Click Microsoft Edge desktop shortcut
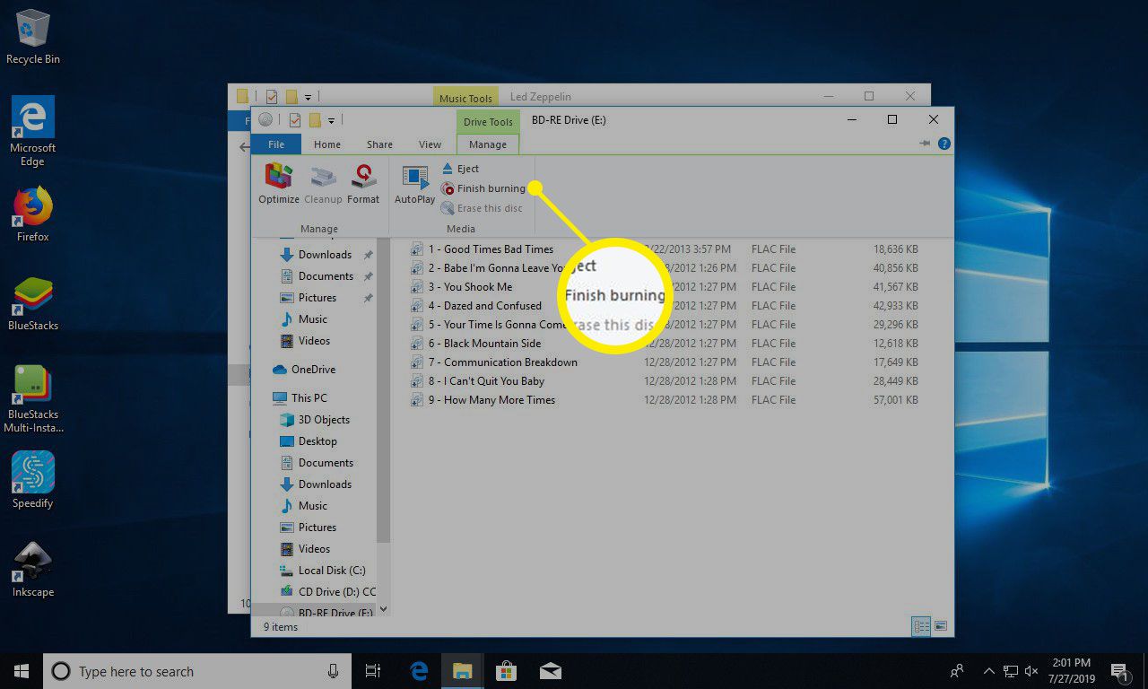This screenshot has height=689, width=1148. pyautogui.click(x=33, y=131)
